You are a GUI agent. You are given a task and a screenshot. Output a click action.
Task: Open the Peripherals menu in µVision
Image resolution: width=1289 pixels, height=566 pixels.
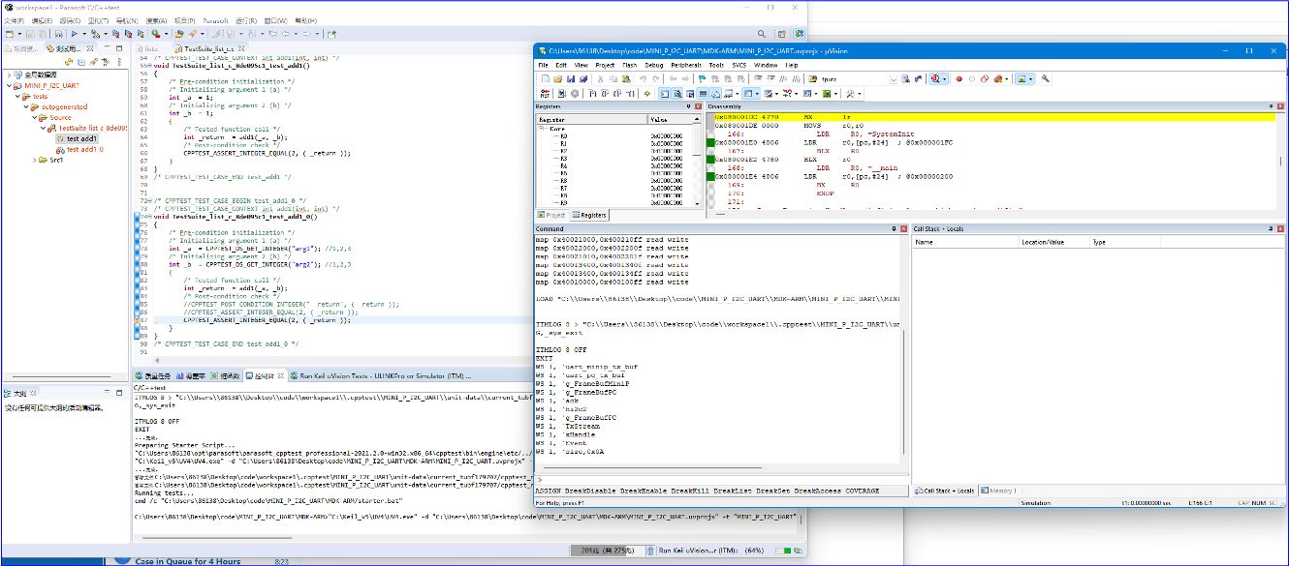(x=686, y=64)
